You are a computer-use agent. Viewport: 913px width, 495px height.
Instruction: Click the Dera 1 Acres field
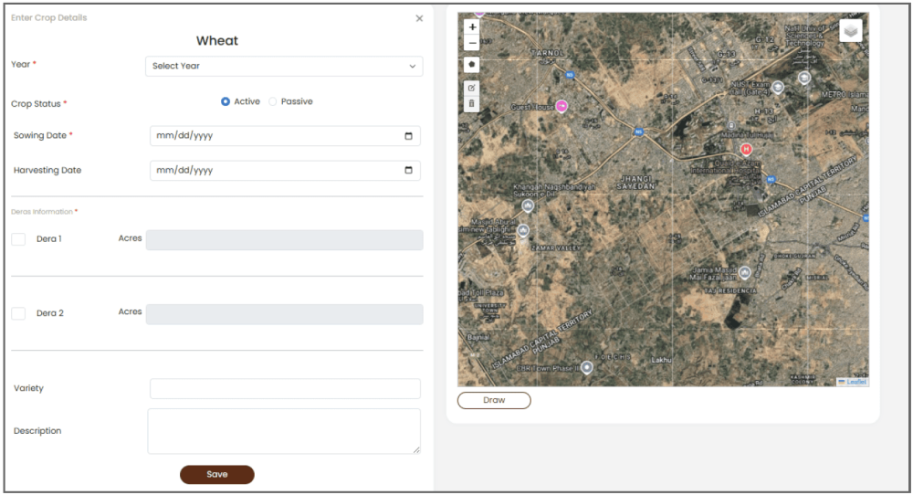[285, 240]
